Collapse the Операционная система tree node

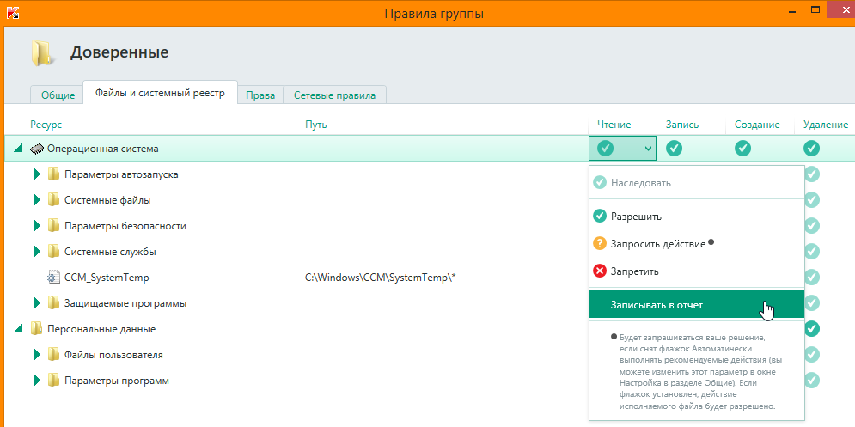19,149
